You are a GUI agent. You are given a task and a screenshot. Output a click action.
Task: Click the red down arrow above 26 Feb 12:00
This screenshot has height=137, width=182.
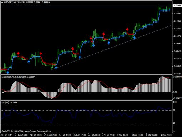click(73, 49)
